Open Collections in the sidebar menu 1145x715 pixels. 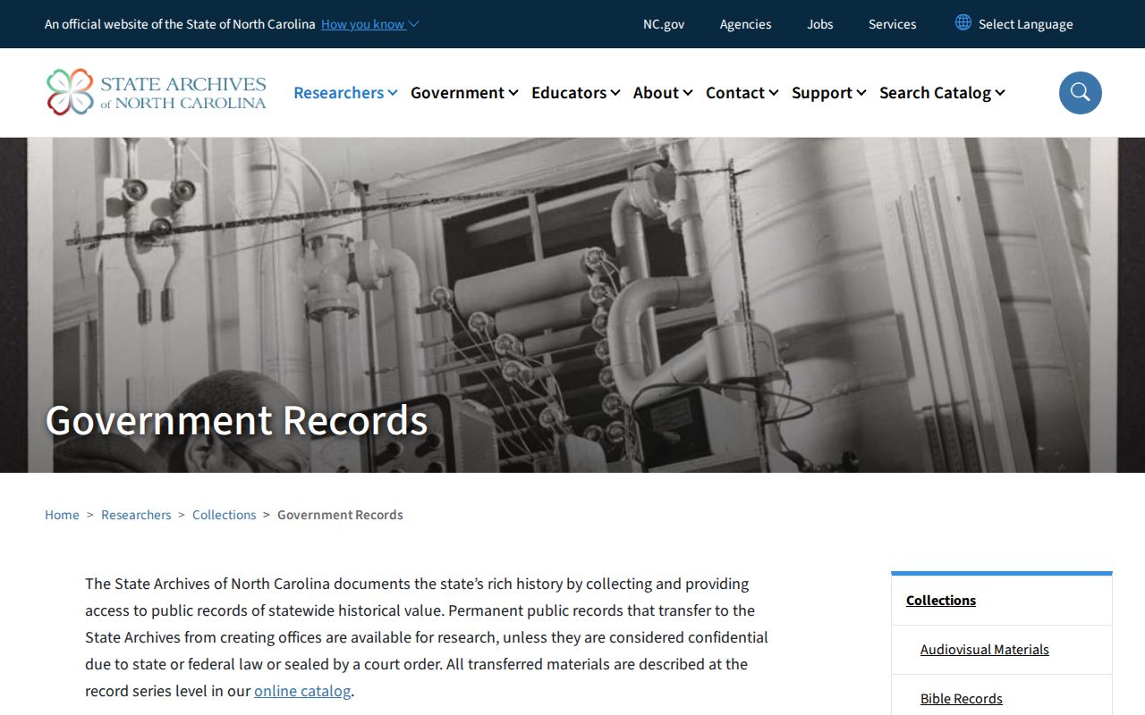[x=941, y=601]
